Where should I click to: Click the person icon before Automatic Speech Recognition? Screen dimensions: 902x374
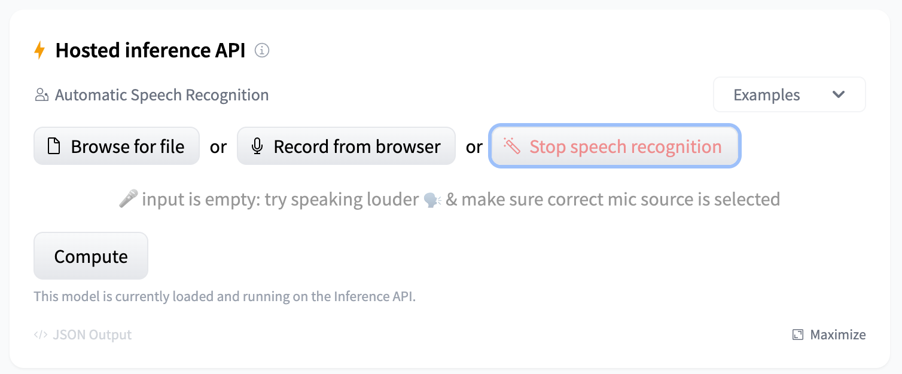pyautogui.click(x=41, y=94)
